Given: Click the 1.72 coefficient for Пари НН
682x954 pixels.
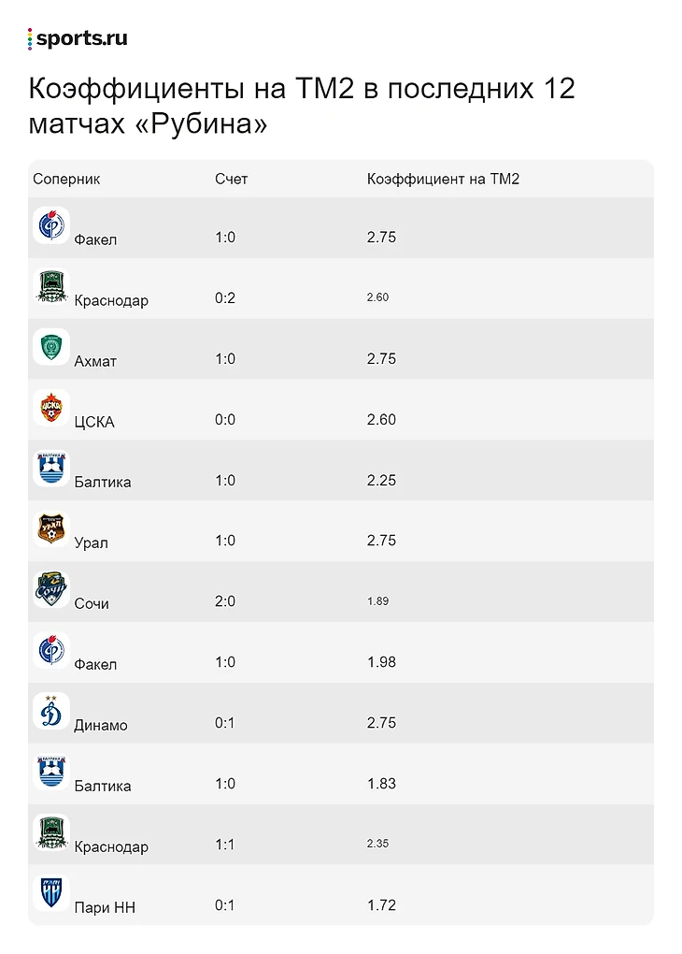Looking at the screenshot, I should coord(382,905).
